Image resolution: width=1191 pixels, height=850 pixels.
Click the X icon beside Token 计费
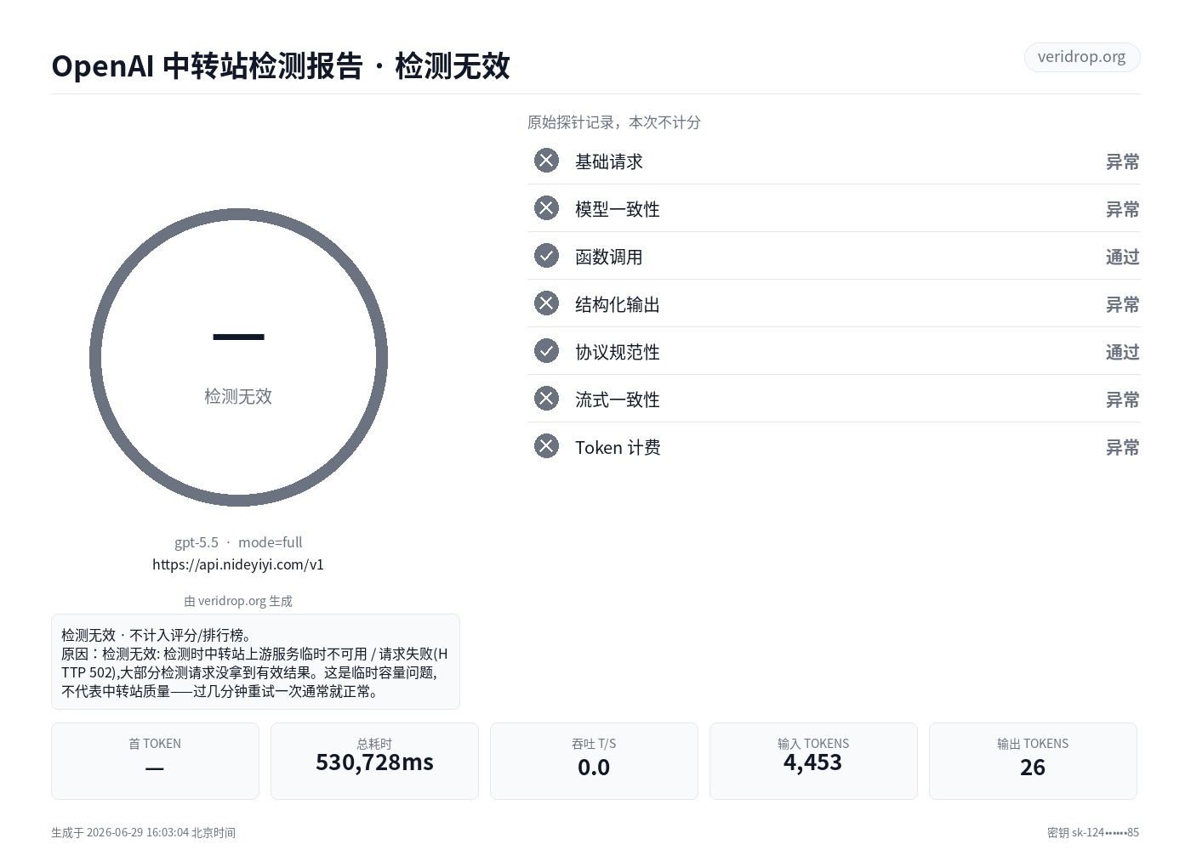pos(546,446)
